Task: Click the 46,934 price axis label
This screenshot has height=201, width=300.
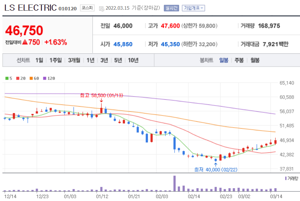Action: click(286, 140)
